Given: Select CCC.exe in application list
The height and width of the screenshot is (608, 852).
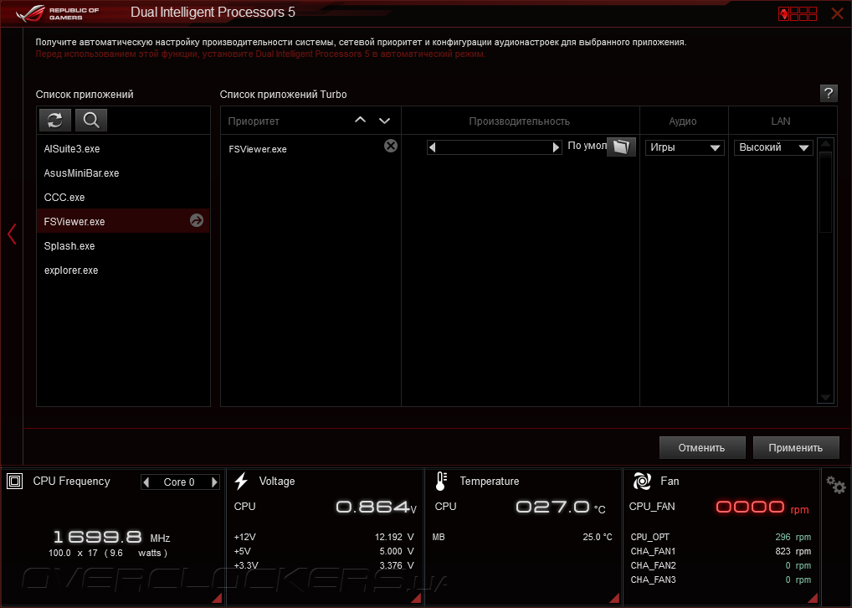Looking at the screenshot, I should [x=123, y=197].
